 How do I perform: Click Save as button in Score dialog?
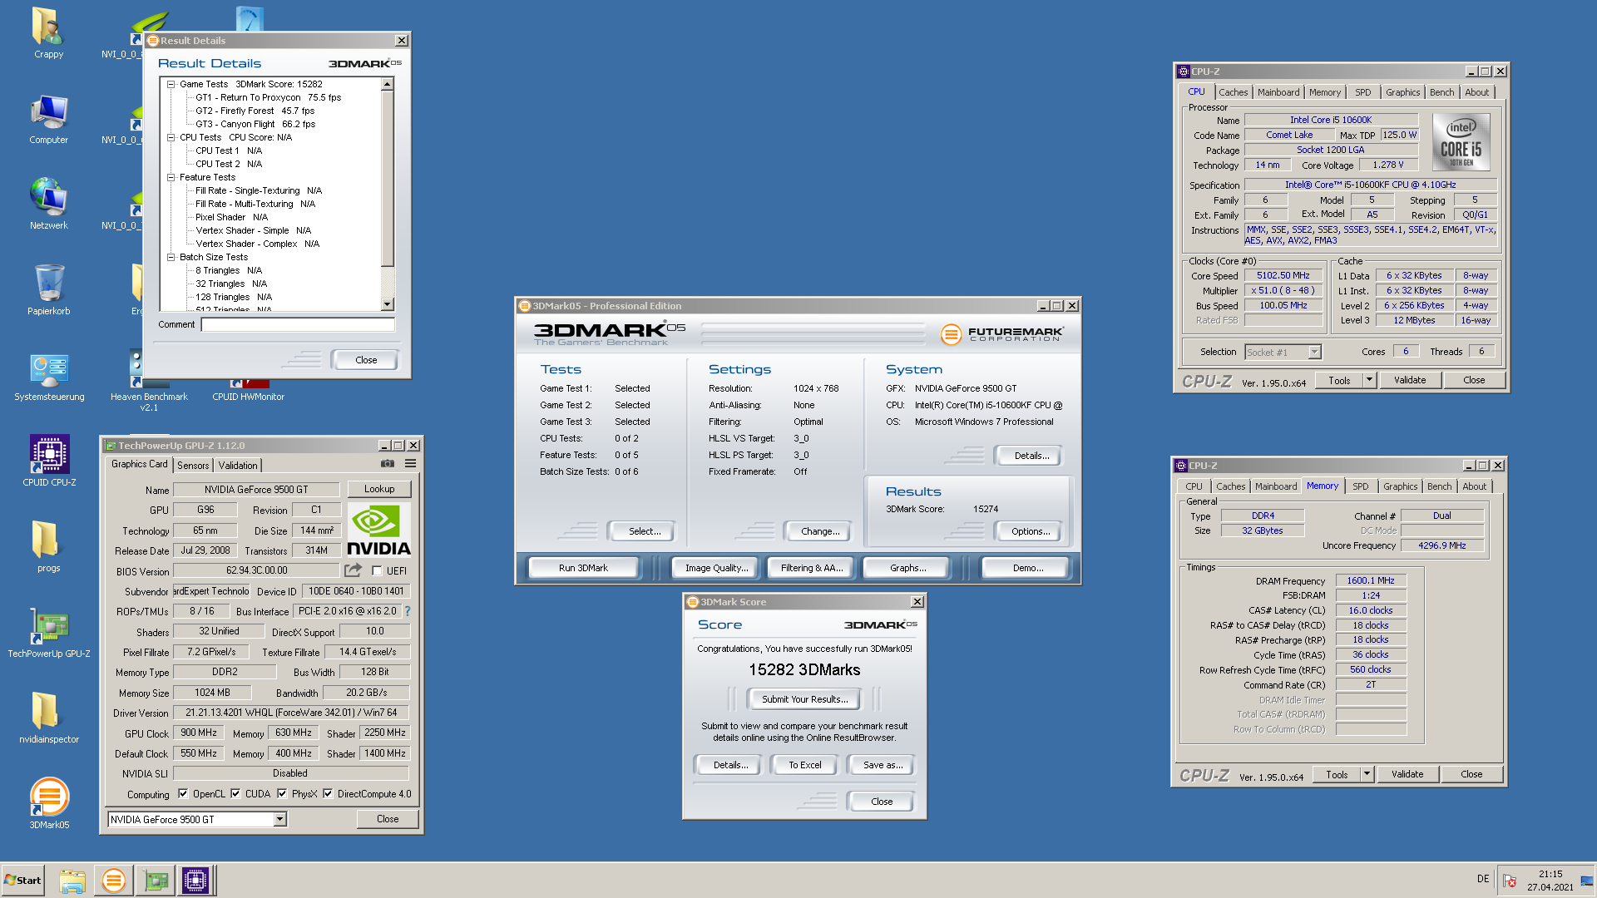882,765
